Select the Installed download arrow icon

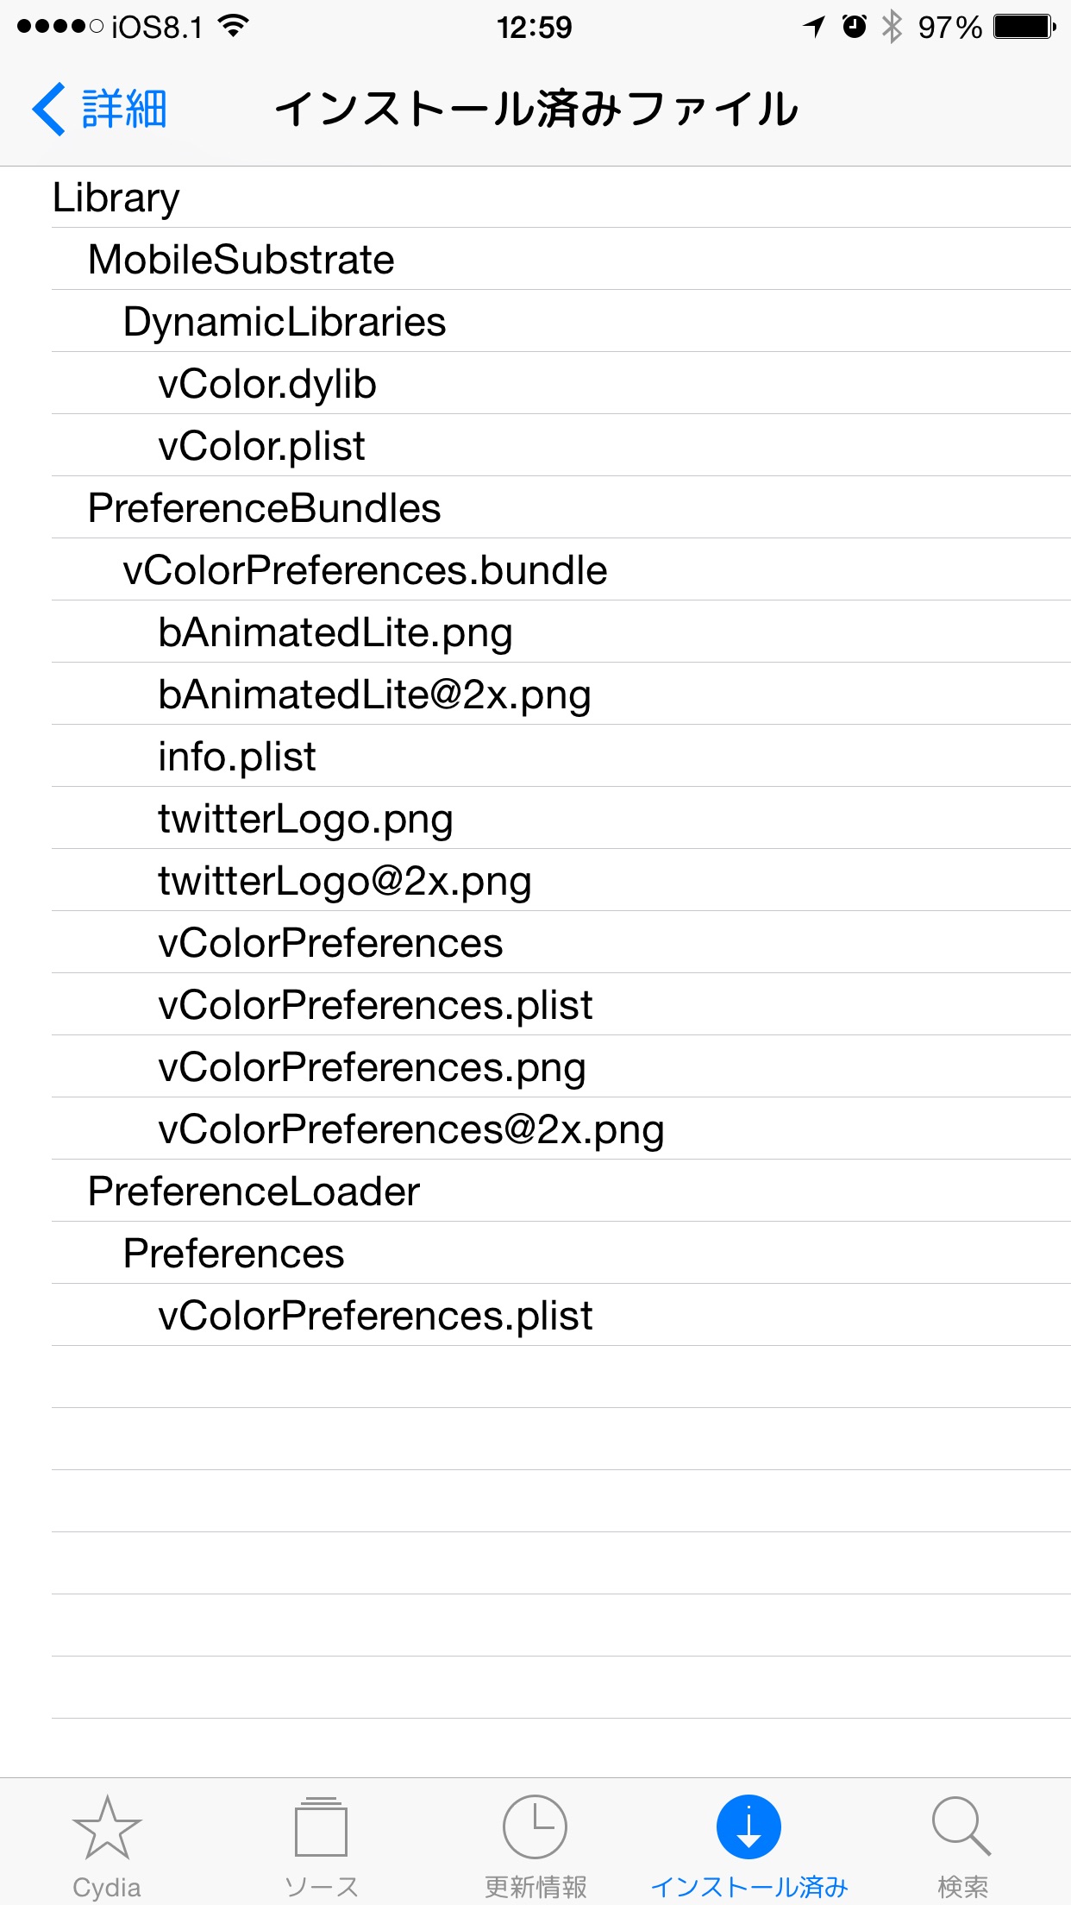pos(748,1827)
